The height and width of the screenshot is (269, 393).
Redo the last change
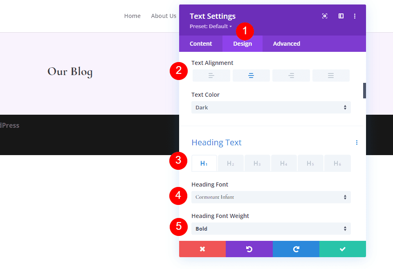pos(296,249)
